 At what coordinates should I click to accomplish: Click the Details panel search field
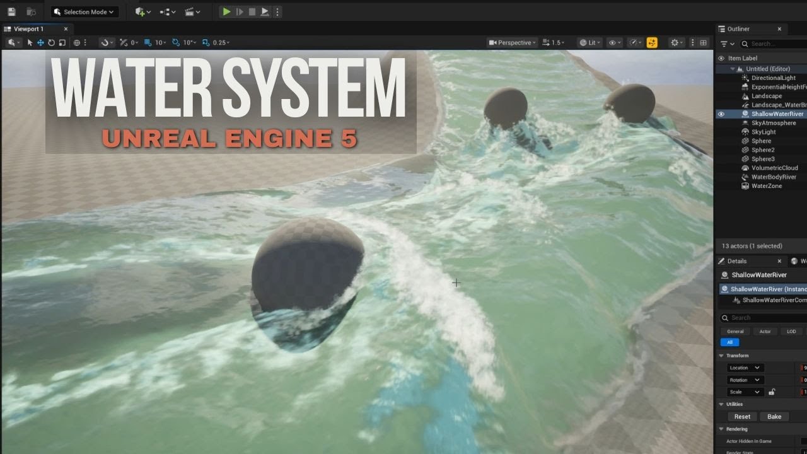(x=763, y=318)
